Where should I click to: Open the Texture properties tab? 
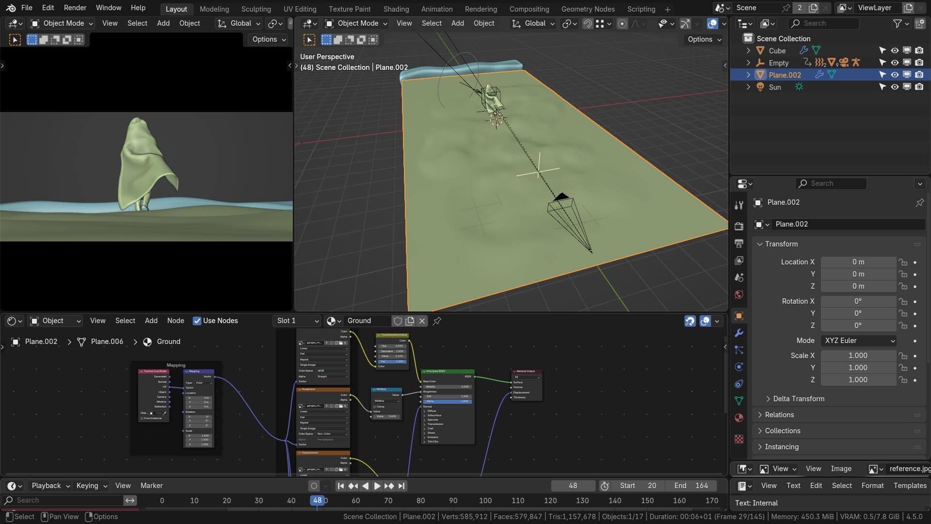[x=738, y=439]
